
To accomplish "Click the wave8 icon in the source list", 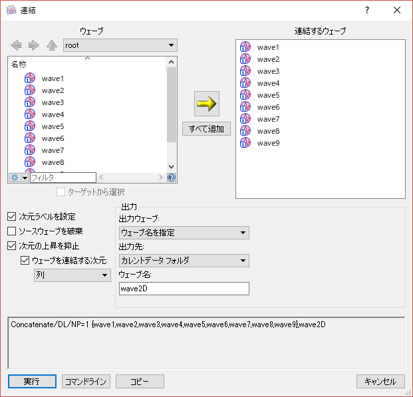I will point(30,162).
